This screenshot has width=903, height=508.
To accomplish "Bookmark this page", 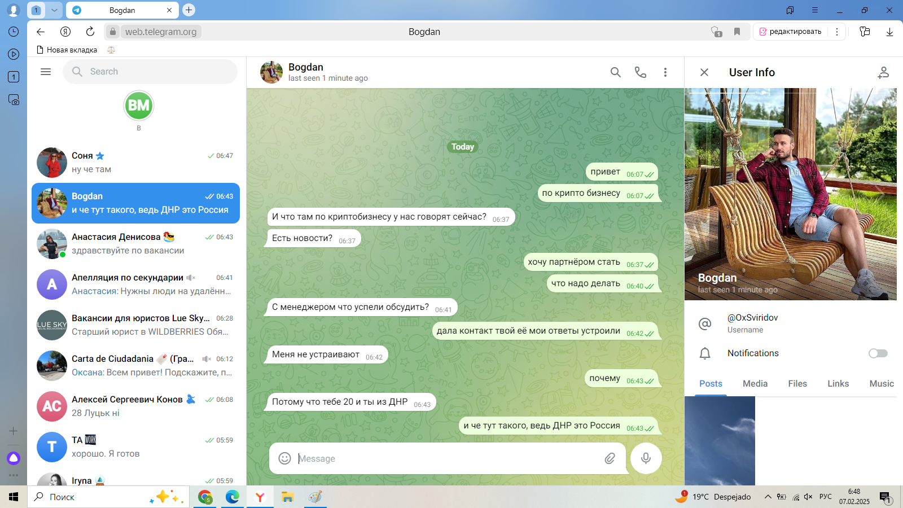I will point(737,32).
